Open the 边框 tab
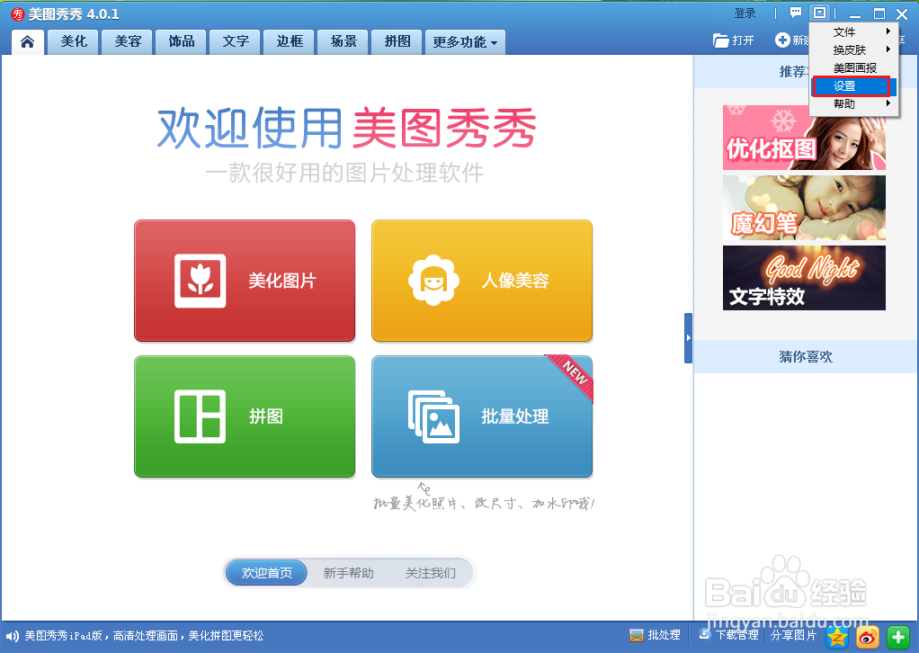The height and width of the screenshot is (653, 919). click(290, 42)
